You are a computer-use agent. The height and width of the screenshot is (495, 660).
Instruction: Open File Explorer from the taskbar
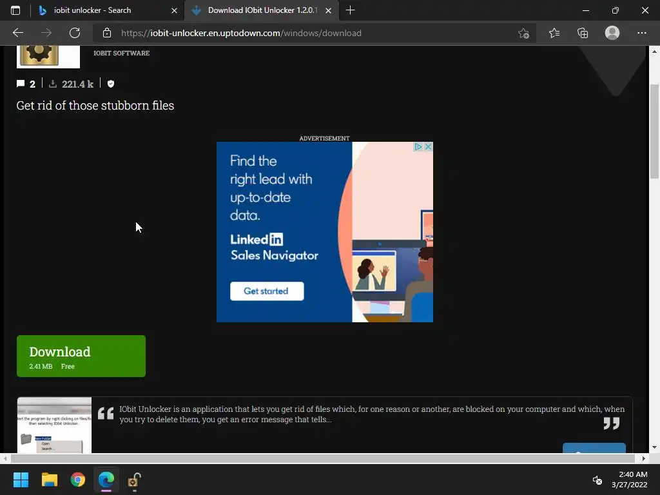pos(49,480)
